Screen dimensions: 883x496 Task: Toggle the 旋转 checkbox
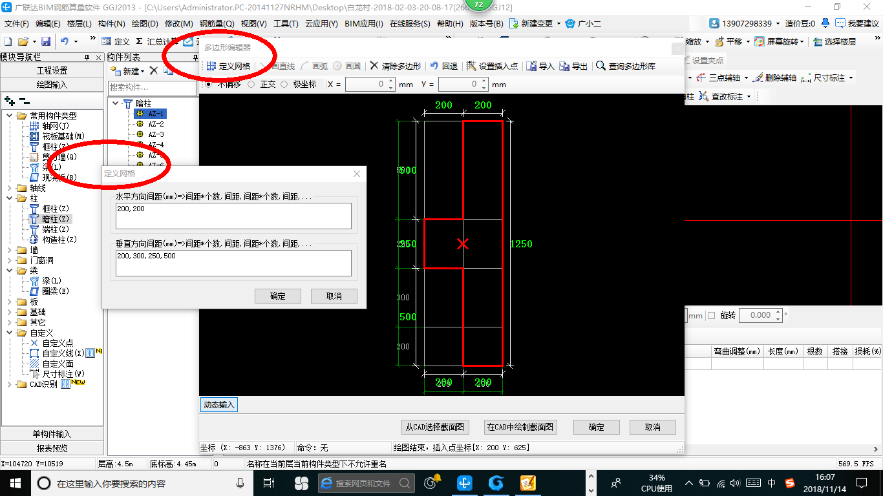[x=712, y=316]
